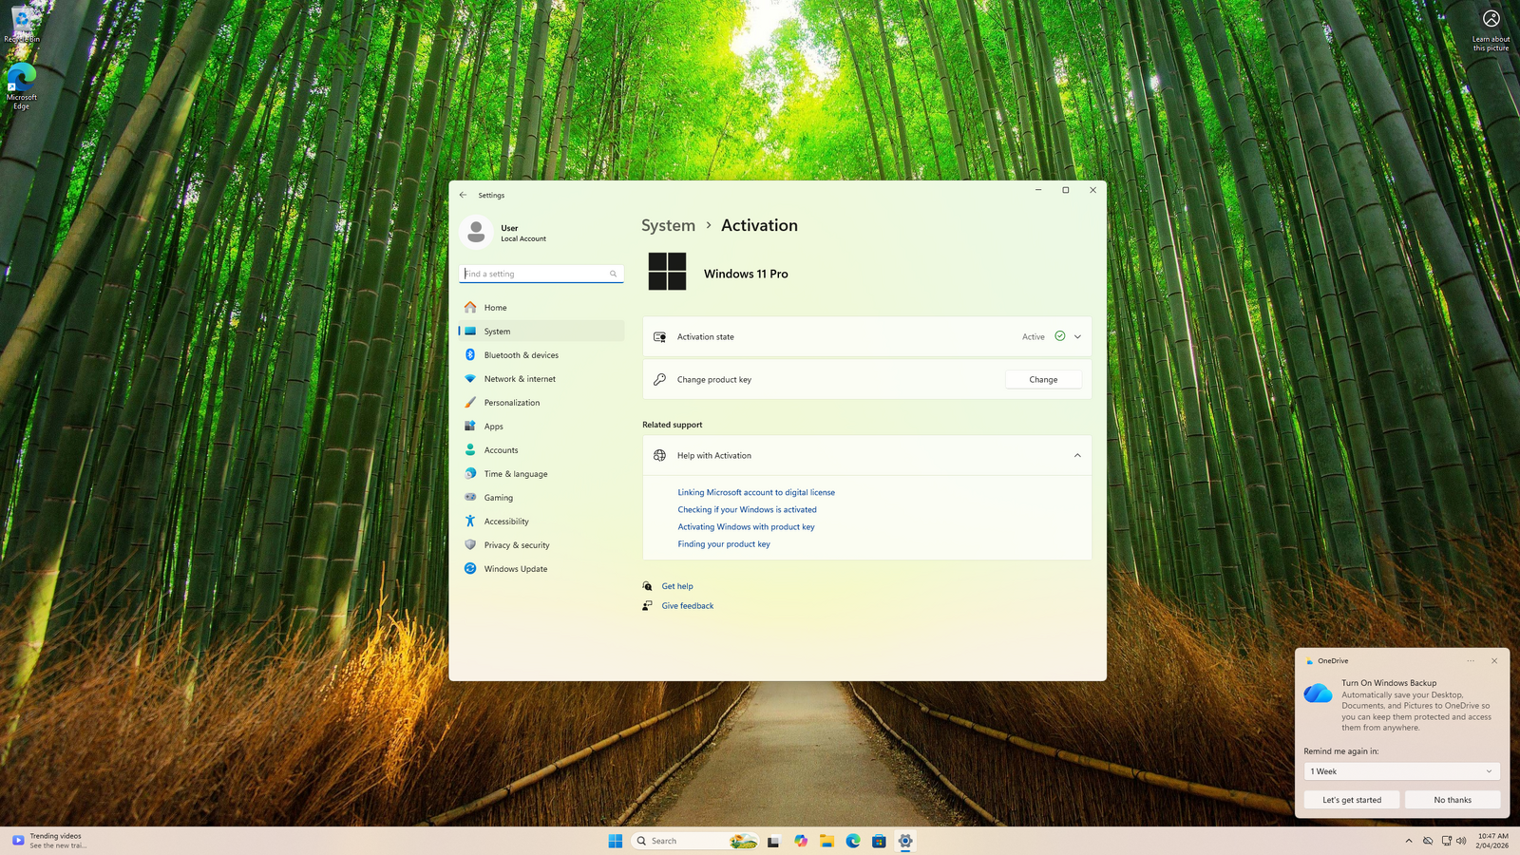The height and width of the screenshot is (855, 1520).
Task: Go to Privacy & security settings
Action: click(516, 545)
